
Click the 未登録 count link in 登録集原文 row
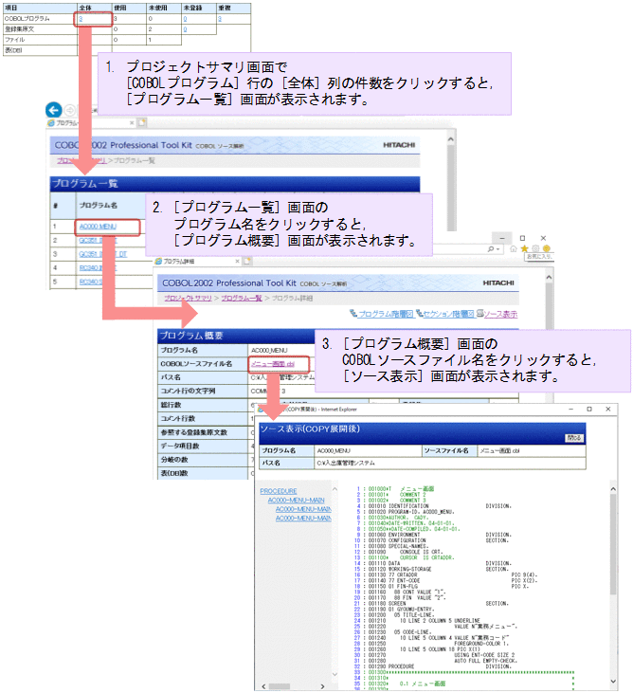click(x=185, y=29)
